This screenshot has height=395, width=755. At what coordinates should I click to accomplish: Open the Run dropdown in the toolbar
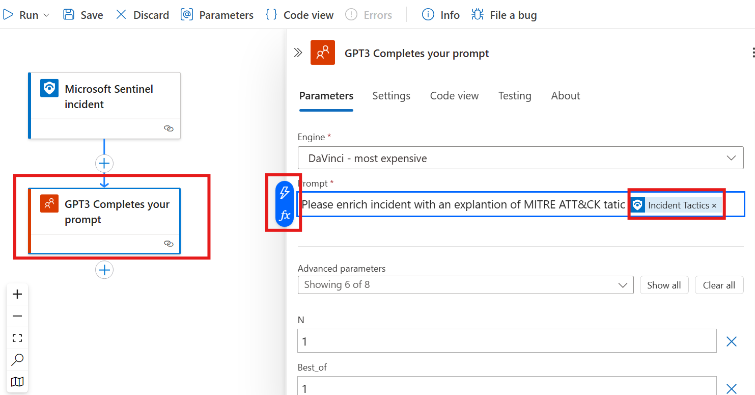(26, 15)
